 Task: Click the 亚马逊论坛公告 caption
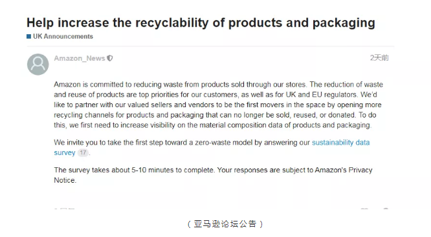coord(225,224)
